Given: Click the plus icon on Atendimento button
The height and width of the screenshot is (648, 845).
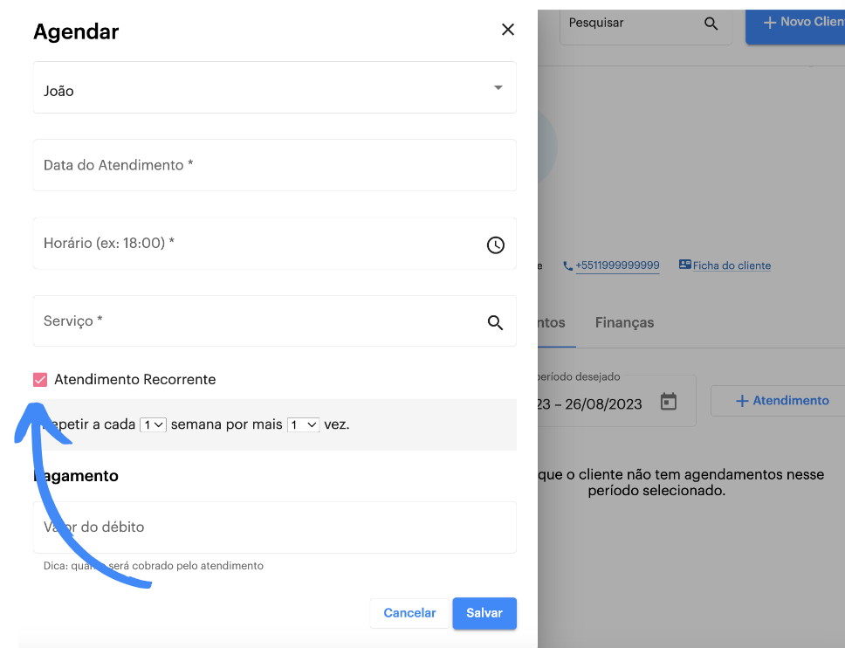Looking at the screenshot, I should (742, 401).
